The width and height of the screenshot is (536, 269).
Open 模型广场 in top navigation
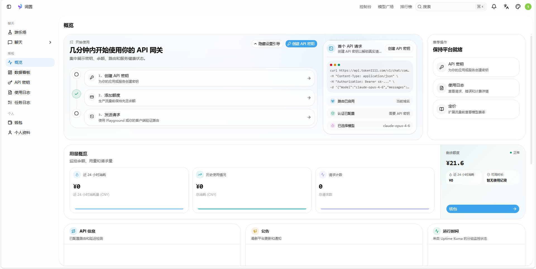tap(386, 7)
